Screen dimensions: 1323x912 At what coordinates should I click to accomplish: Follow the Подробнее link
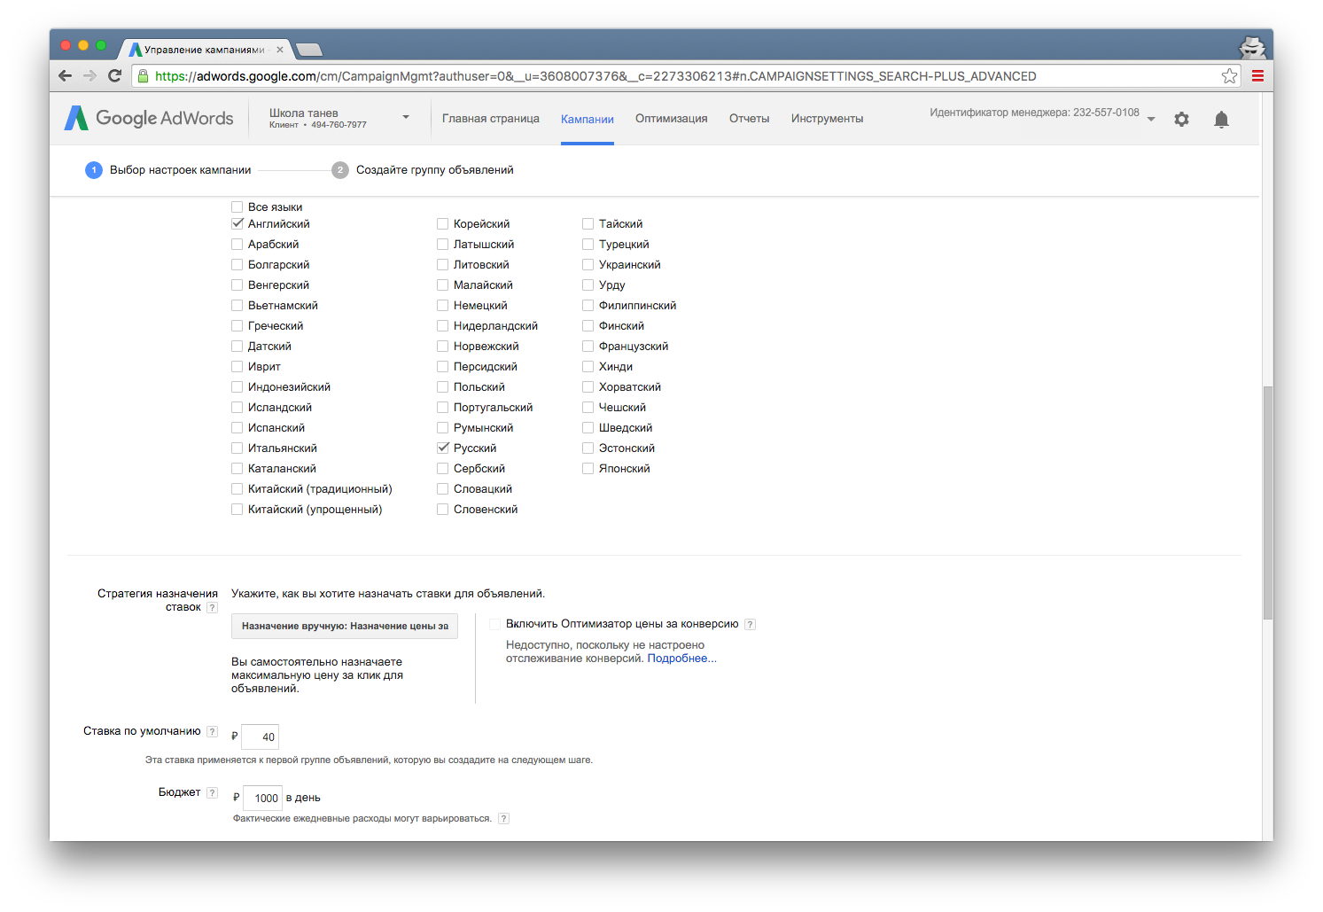681,659
